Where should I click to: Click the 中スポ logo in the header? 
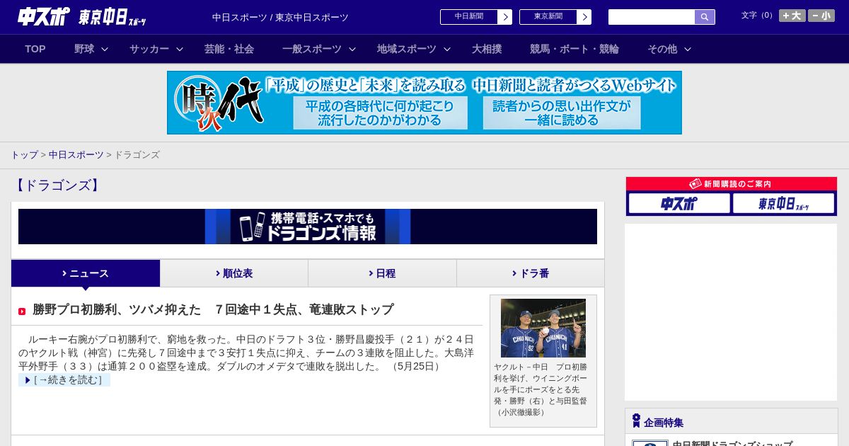tap(44, 16)
